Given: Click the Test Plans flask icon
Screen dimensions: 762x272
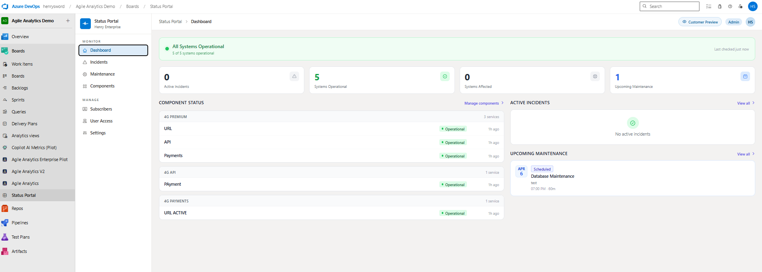Looking at the screenshot, I should click(5, 237).
